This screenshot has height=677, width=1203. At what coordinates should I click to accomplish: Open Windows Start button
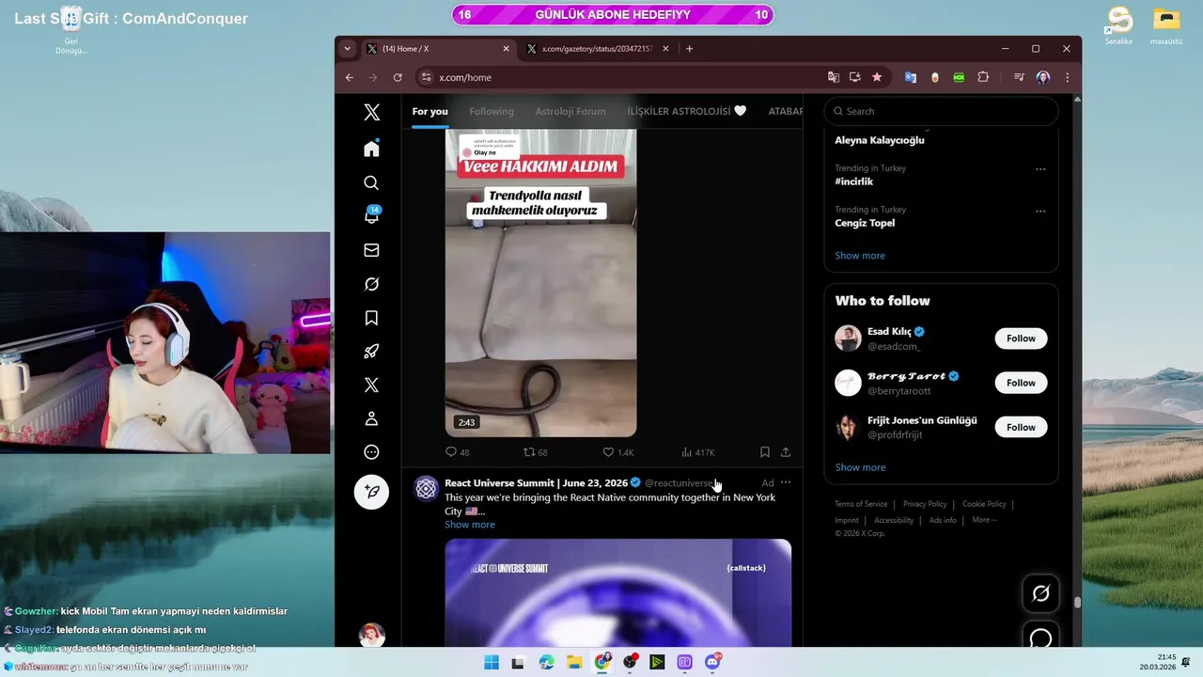pos(491,662)
